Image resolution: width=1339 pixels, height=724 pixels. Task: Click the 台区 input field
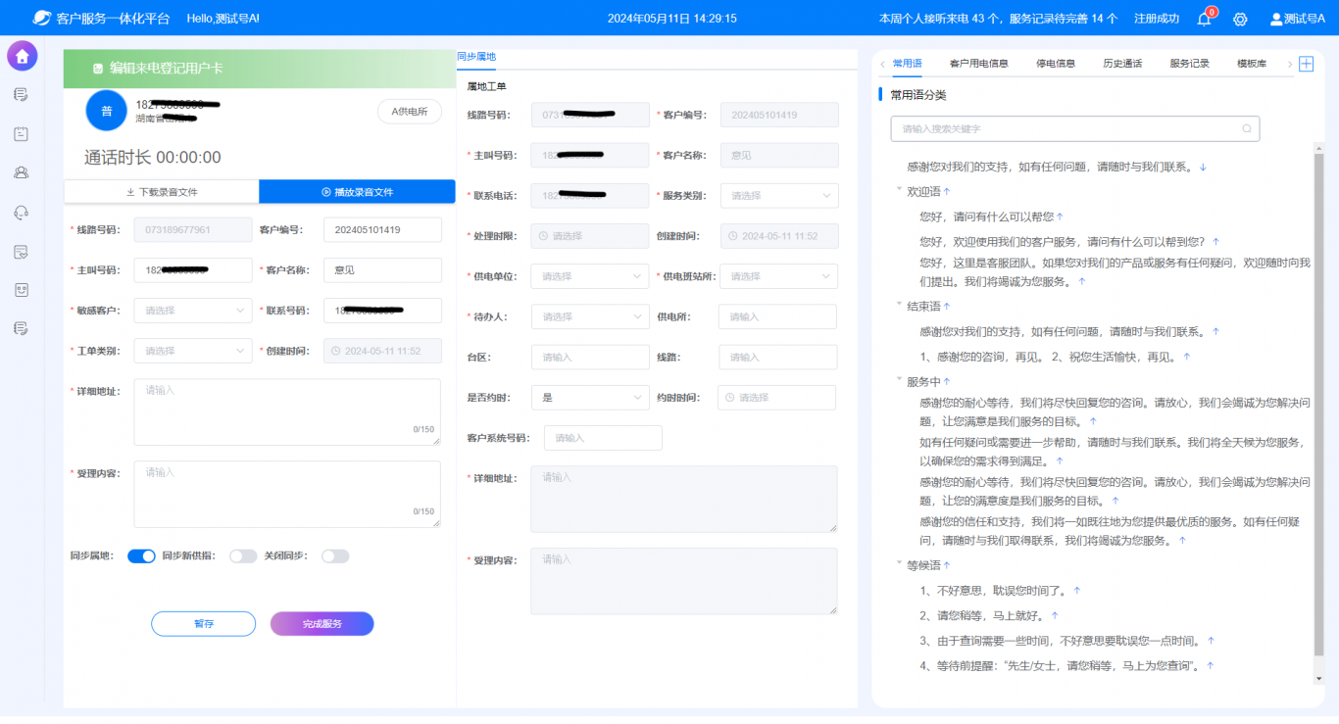[x=590, y=358]
